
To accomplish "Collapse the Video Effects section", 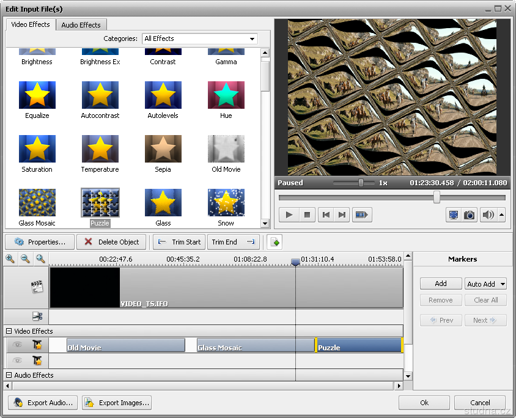I will point(9,331).
